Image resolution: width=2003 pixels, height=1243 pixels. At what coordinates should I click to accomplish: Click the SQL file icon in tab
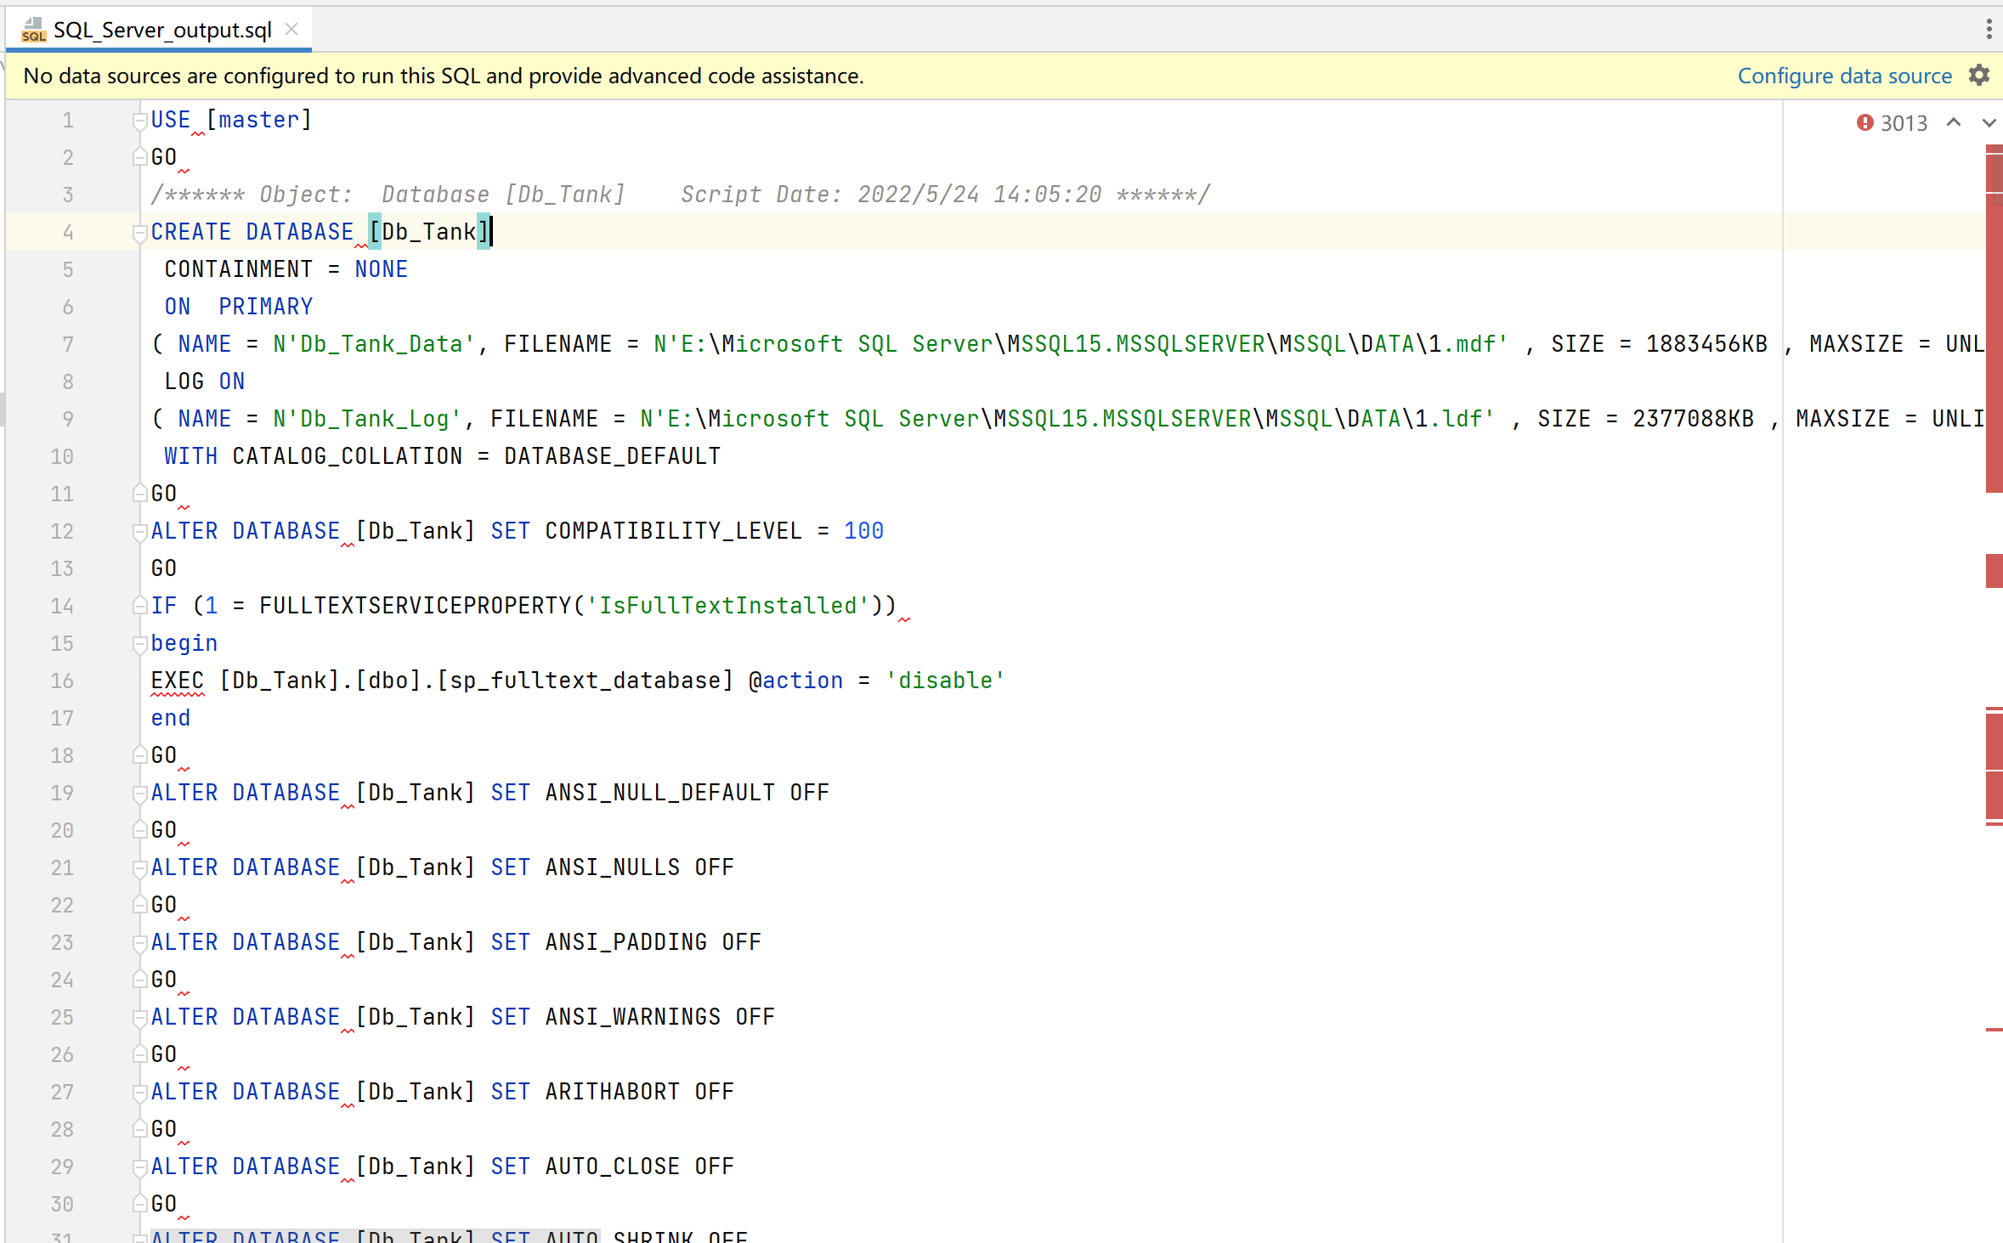[34, 30]
